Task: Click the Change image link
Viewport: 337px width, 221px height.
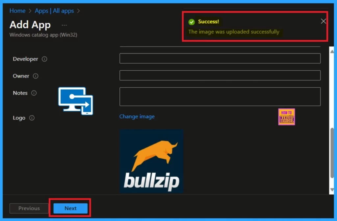Action: tap(137, 116)
